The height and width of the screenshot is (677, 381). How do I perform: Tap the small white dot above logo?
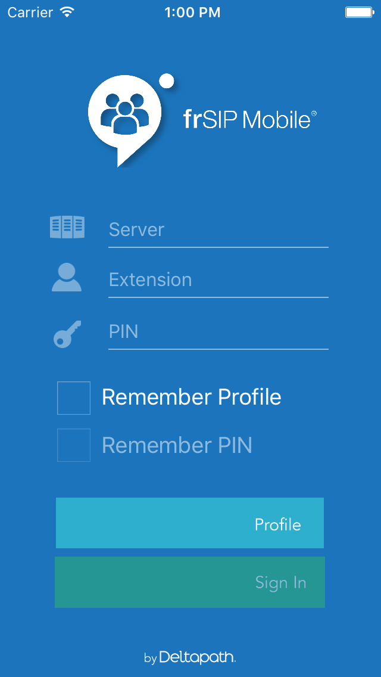167,80
